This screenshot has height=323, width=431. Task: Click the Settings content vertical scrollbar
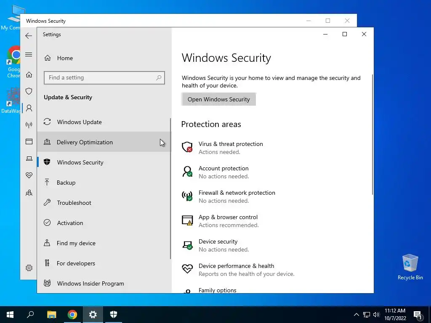tap(372, 135)
